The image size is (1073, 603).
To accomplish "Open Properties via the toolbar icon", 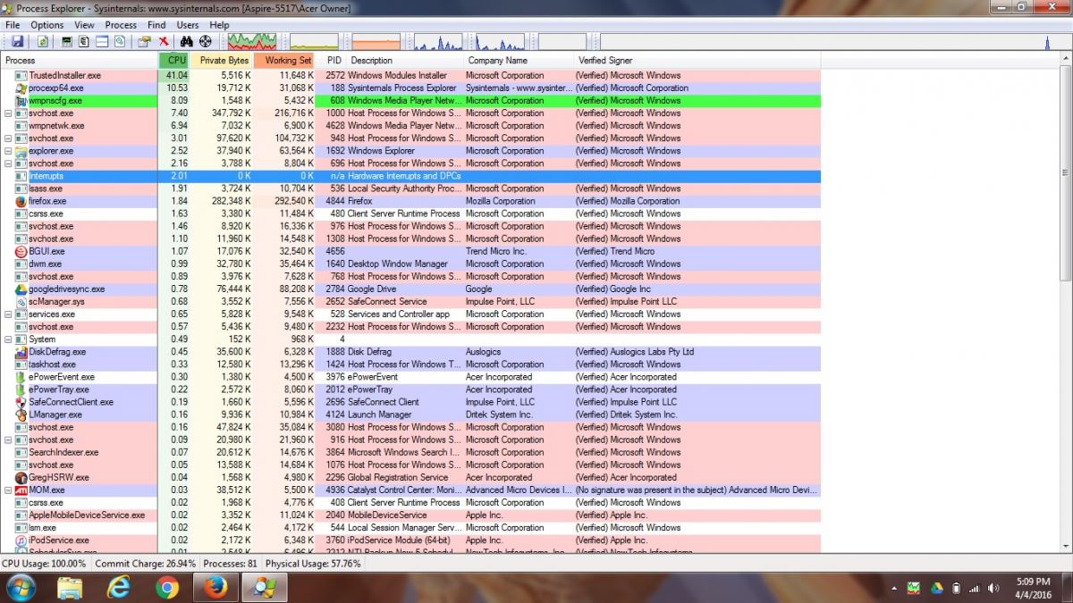I will pos(144,41).
